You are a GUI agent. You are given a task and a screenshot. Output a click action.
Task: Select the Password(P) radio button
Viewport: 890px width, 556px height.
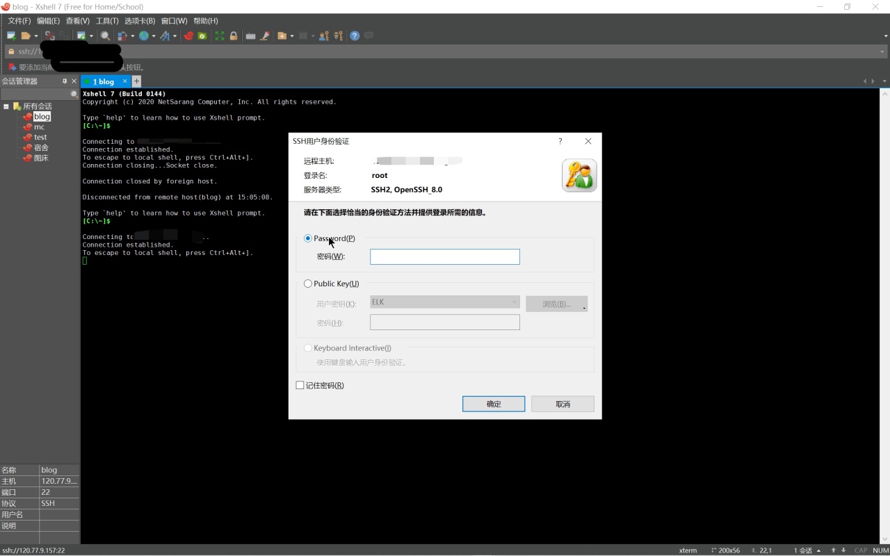point(308,238)
